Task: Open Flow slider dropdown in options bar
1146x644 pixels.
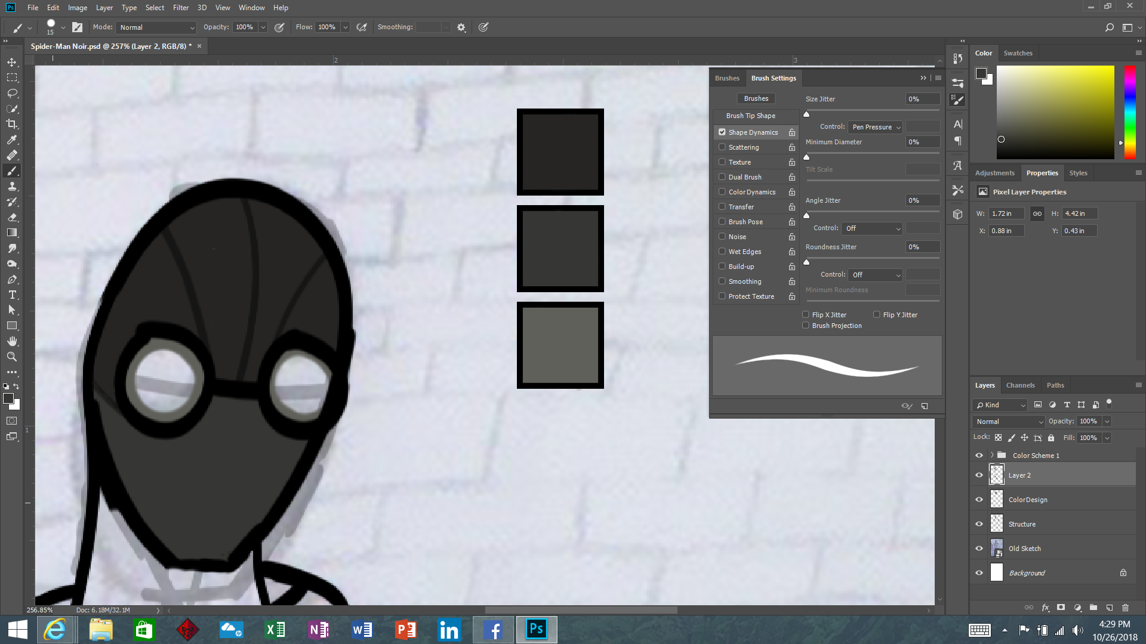Action: [x=345, y=27]
